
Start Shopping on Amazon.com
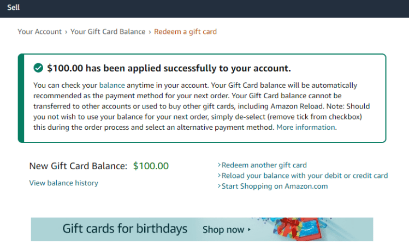(x=275, y=186)
